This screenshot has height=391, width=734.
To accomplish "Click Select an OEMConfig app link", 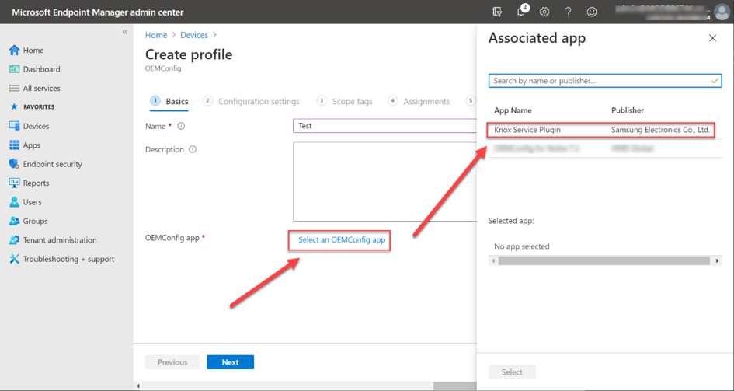I will pyautogui.click(x=342, y=239).
